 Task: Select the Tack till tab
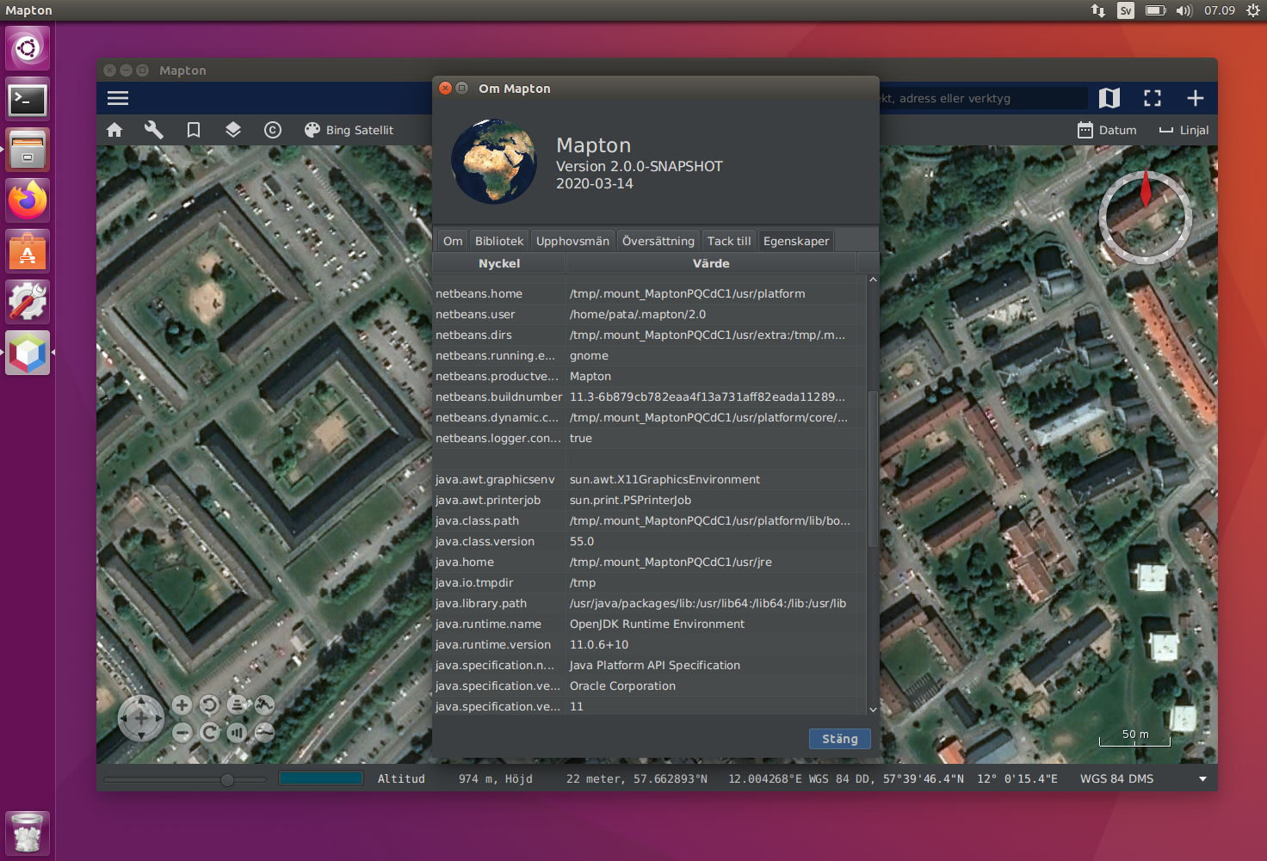729,241
